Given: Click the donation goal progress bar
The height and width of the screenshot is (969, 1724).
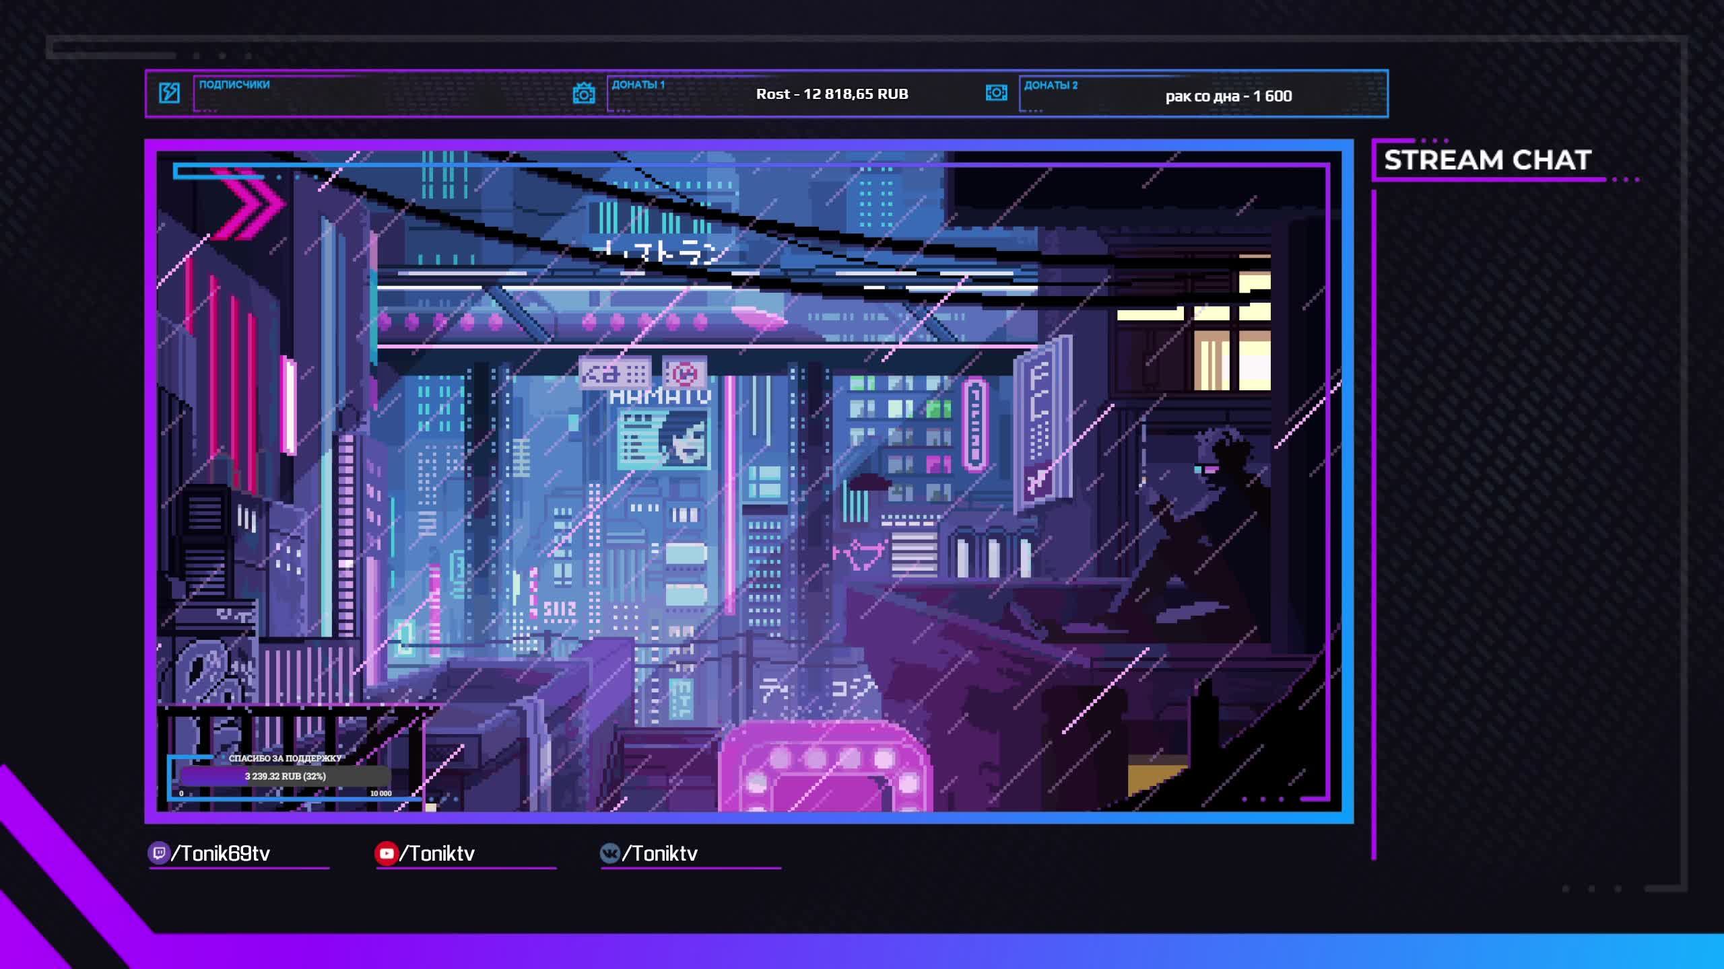Looking at the screenshot, I should (x=285, y=776).
